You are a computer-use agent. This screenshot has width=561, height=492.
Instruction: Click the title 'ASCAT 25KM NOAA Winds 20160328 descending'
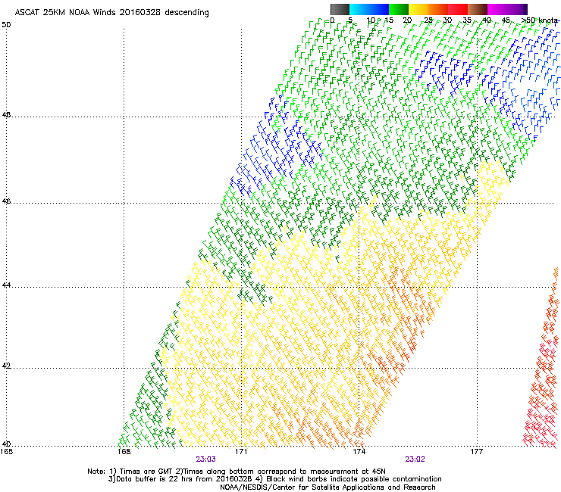(x=111, y=13)
